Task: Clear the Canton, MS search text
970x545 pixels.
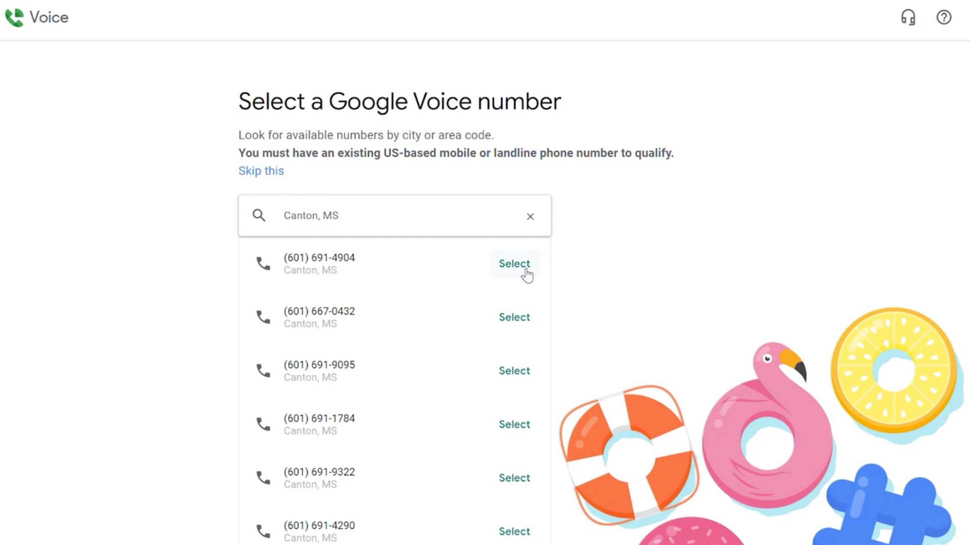Action: [x=530, y=216]
